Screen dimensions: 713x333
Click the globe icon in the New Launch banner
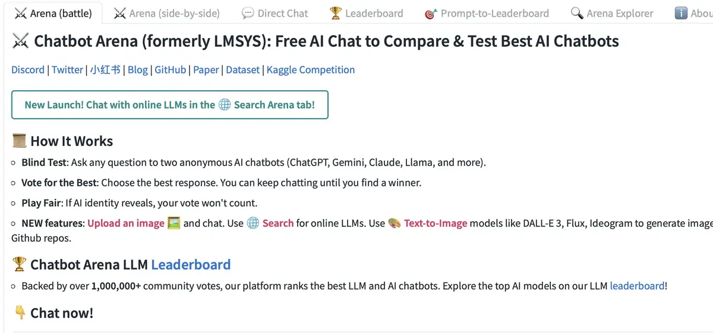coord(225,105)
